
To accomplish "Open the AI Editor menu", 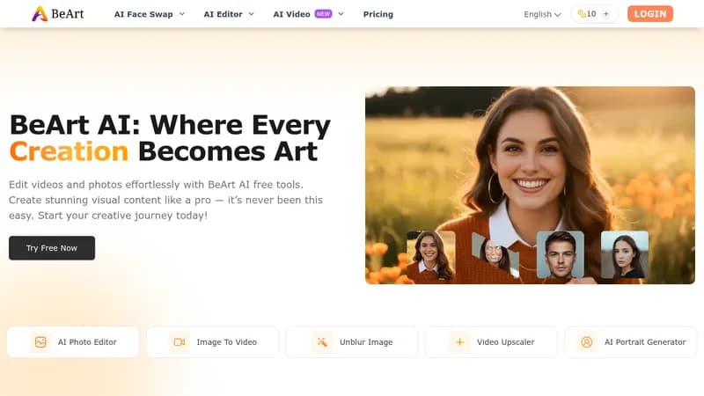I will (x=223, y=14).
